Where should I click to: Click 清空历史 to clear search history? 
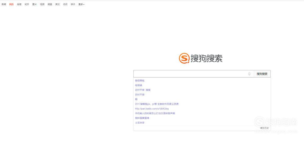tap(264, 128)
